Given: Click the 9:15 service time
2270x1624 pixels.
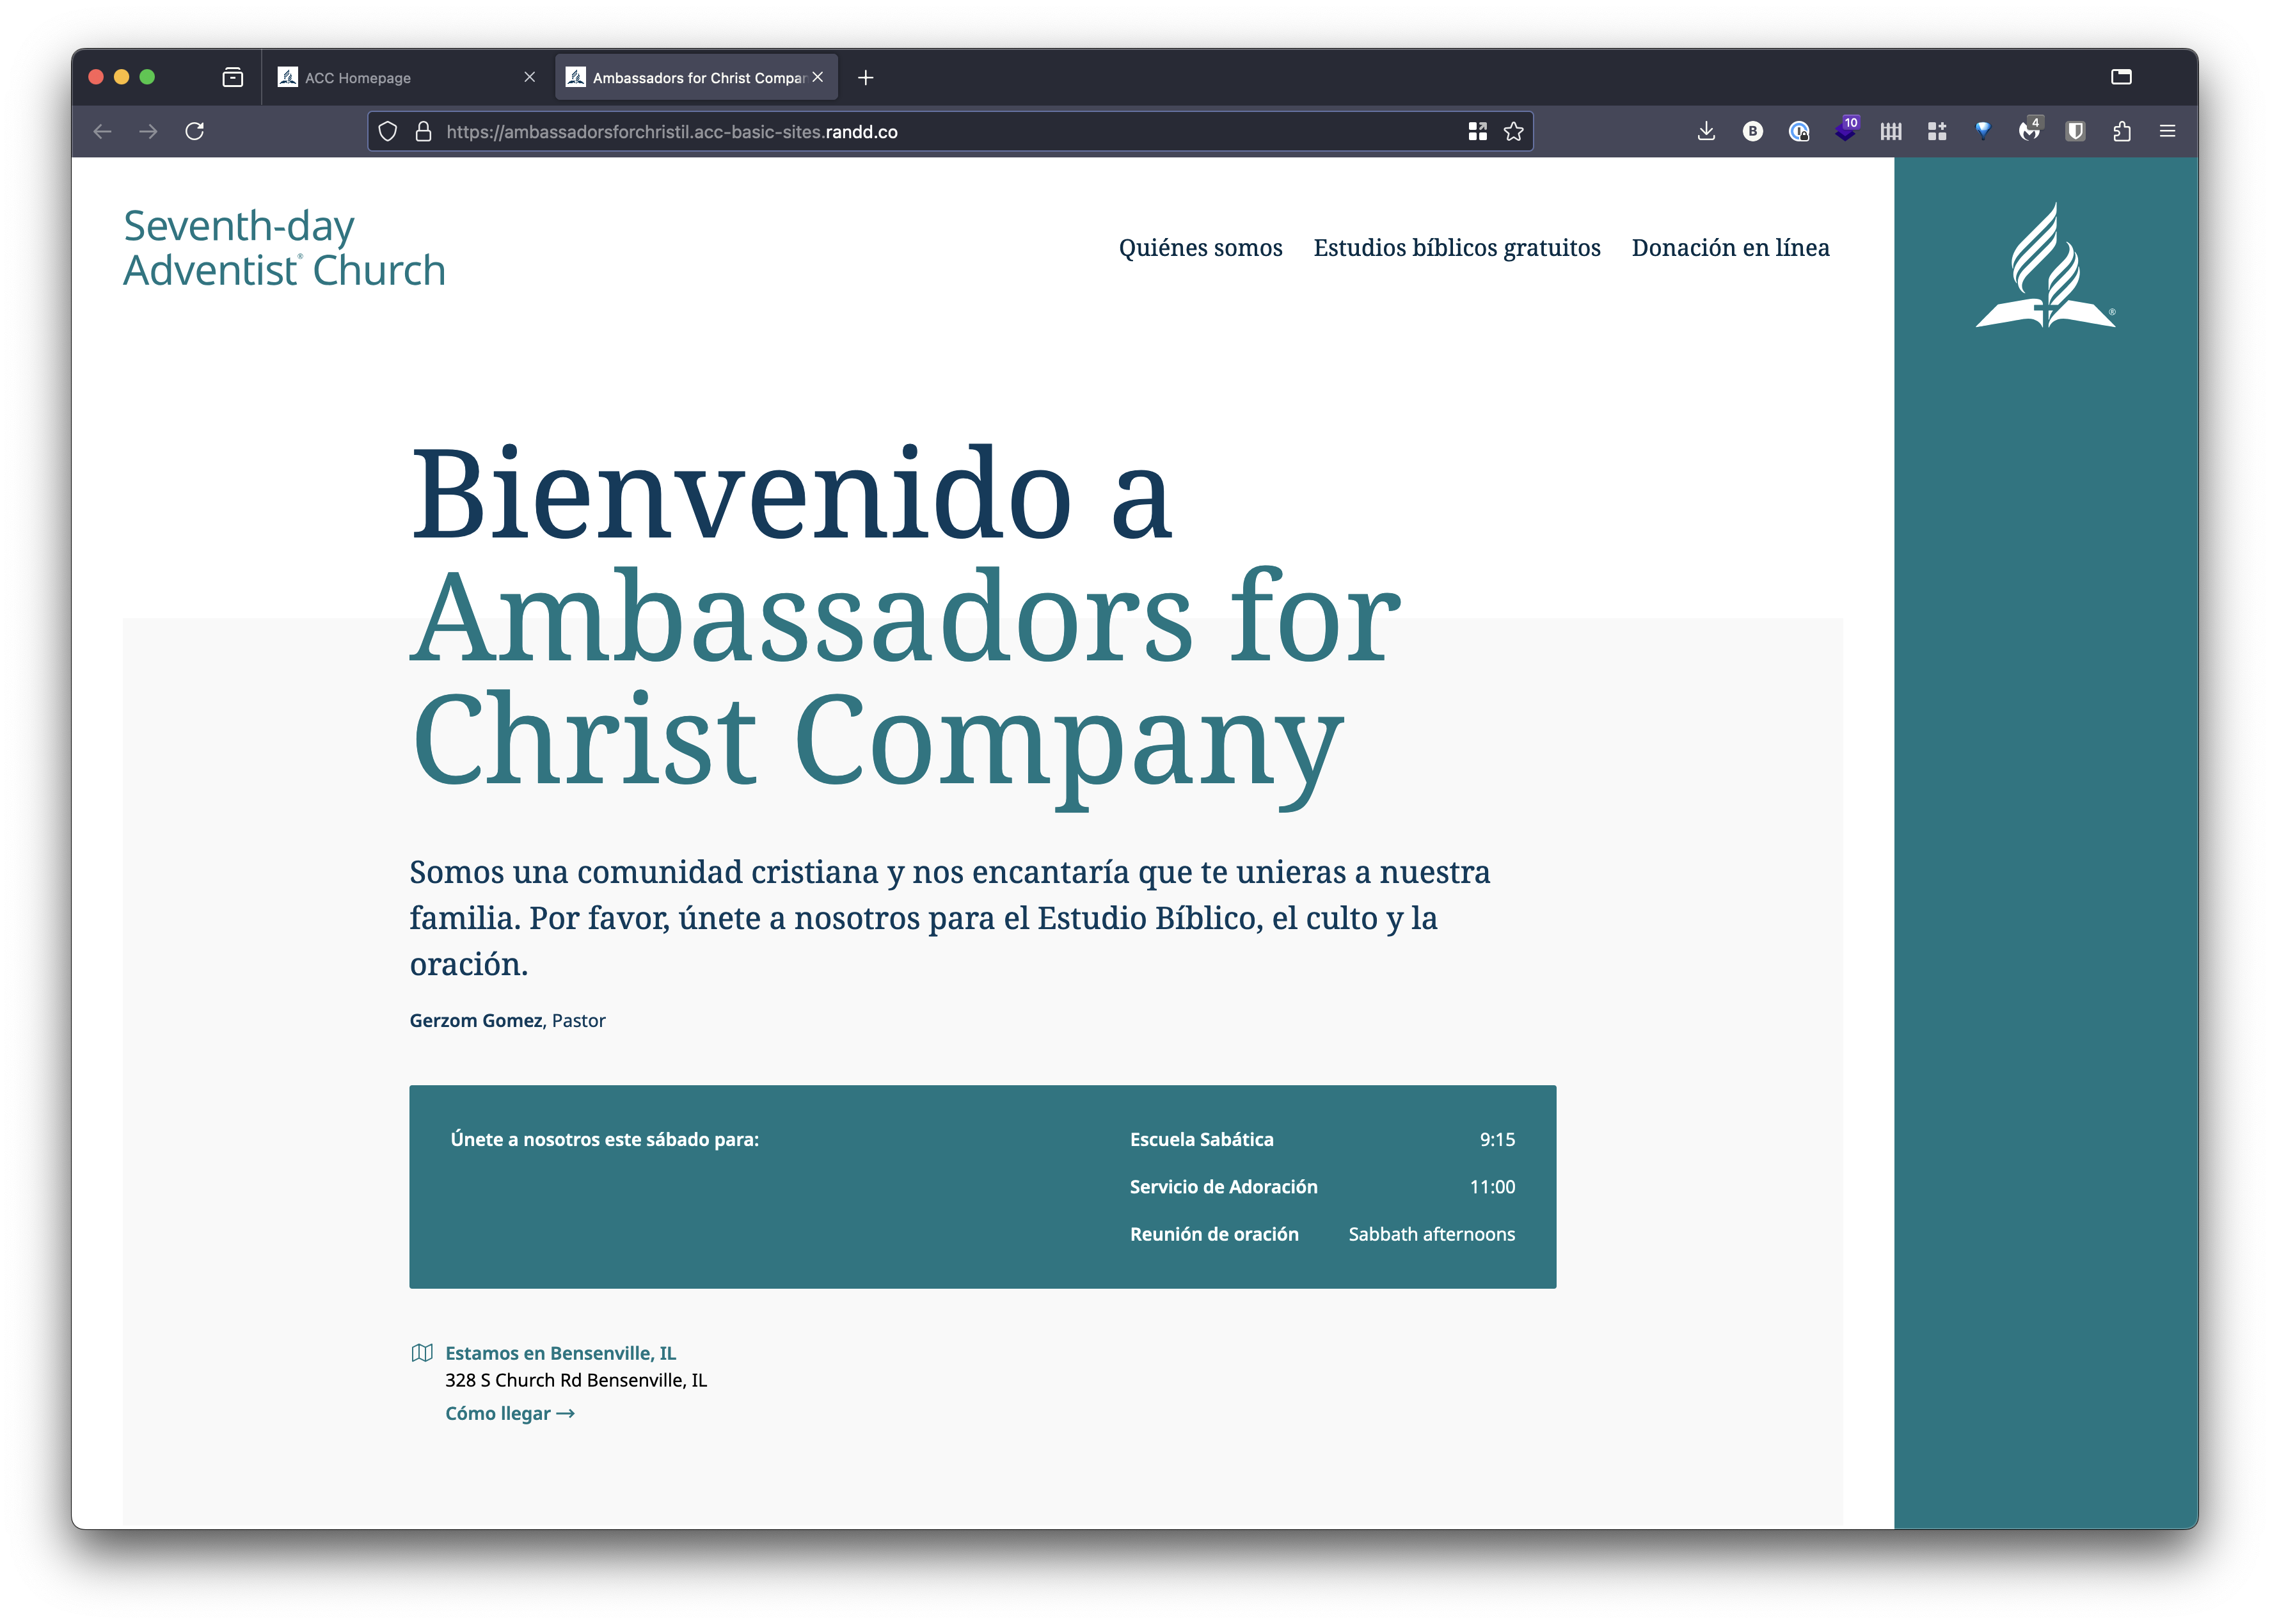Looking at the screenshot, I should (1498, 1139).
